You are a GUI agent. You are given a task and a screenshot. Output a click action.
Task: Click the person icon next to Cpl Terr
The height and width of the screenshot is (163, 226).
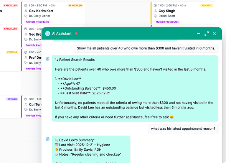pos(26,104)
